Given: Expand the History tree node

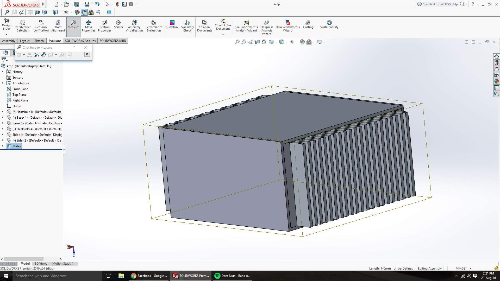Looking at the screenshot, I should tap(3, 72).
